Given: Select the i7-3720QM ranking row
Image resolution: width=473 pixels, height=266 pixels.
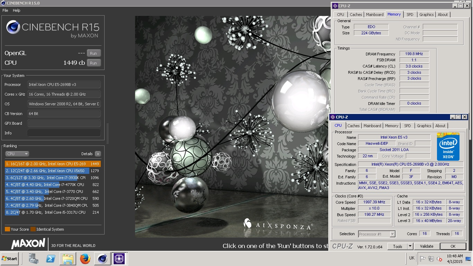Looking at the screenshot, I should click(x=53, y=198).
